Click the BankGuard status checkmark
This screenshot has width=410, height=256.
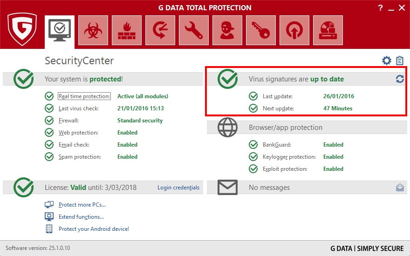click(253, 144)
